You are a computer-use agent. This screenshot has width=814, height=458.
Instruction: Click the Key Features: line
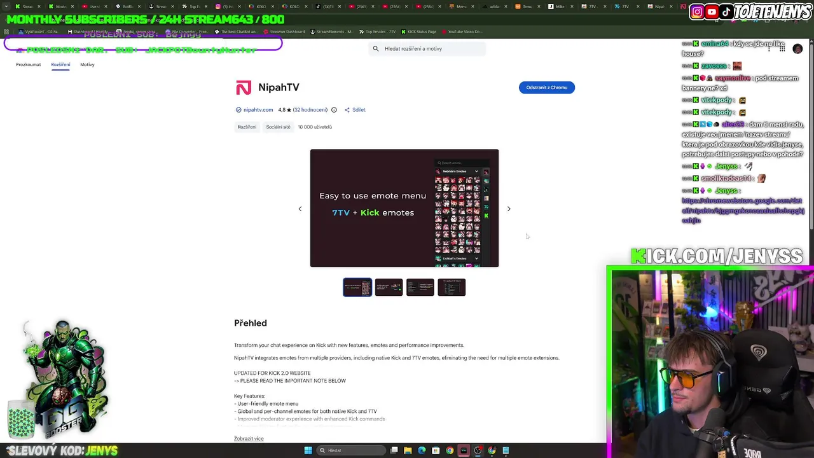click(x=249, y=396)
